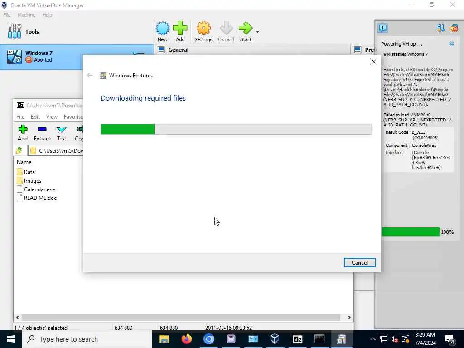Close the Windows Features dialog

(x=374, y=62)
